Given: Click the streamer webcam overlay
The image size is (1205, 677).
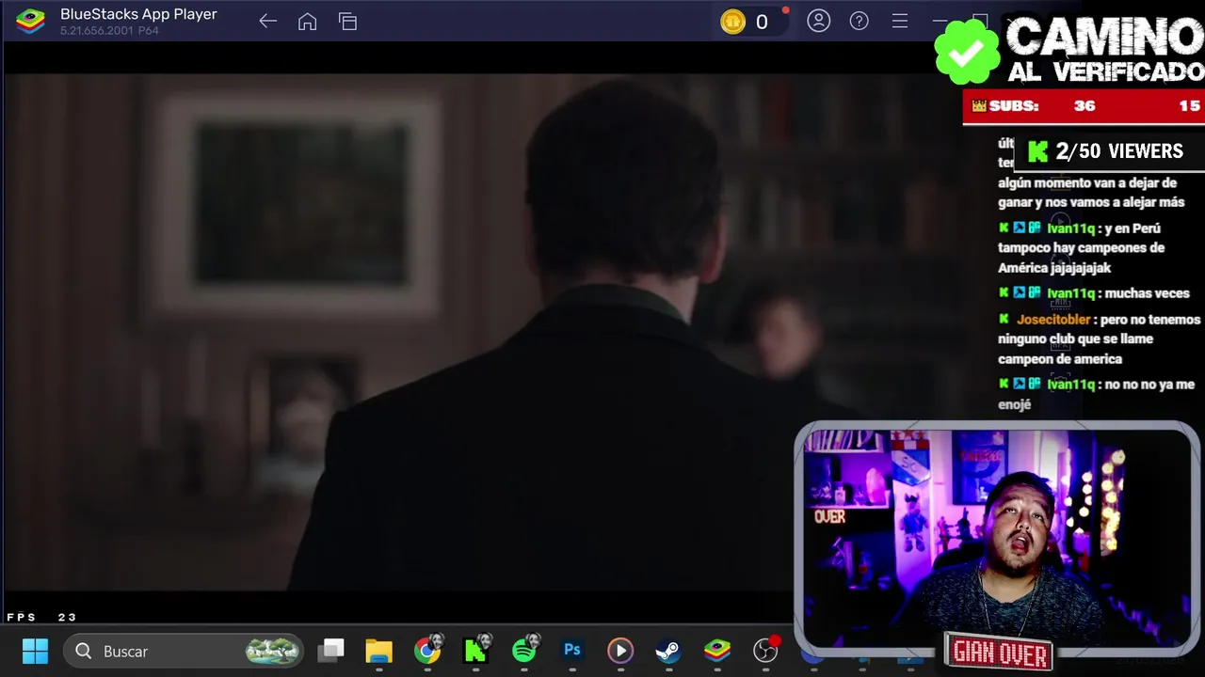Looking at the screenshot, I should click(x=996, y=539).
